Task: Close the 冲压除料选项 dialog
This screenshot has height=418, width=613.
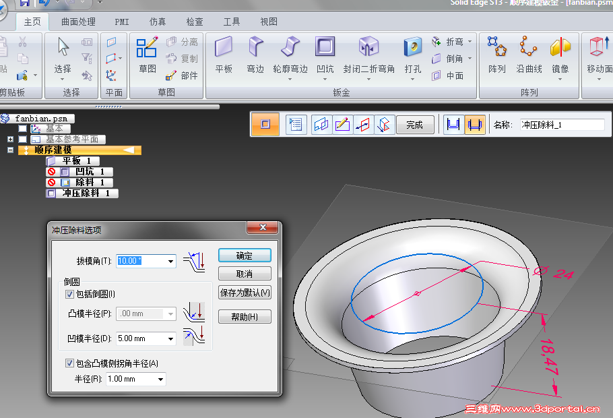Action: [x=262, y=227]
